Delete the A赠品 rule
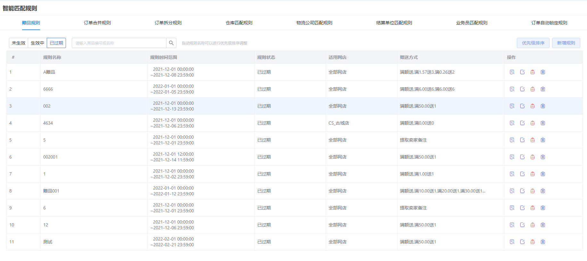This screenshot has width=587, height=261. point(533,72)
